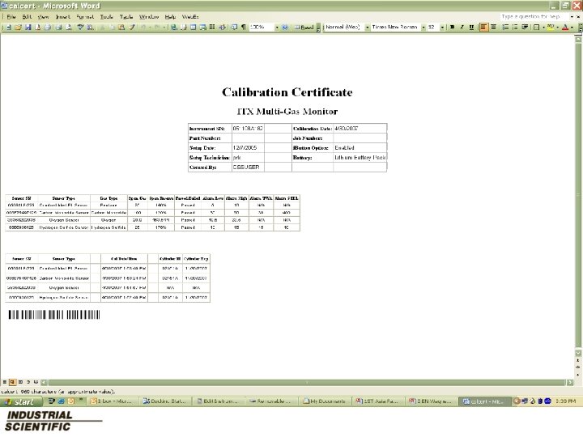Click the vertical scrollbar down arrow
Image resolution: width=583 pixels, height=437 pixels.
pos(578,353)
